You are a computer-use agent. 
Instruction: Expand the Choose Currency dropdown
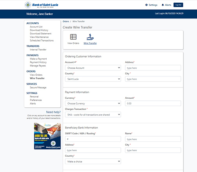(x=93, y=103)
